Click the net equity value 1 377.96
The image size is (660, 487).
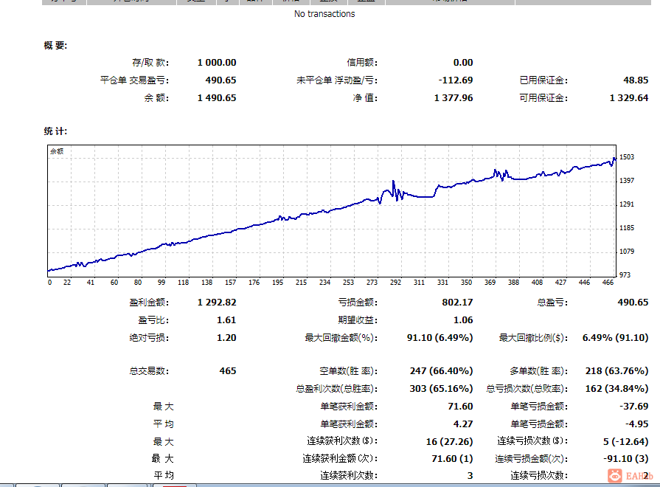(454, 97)
